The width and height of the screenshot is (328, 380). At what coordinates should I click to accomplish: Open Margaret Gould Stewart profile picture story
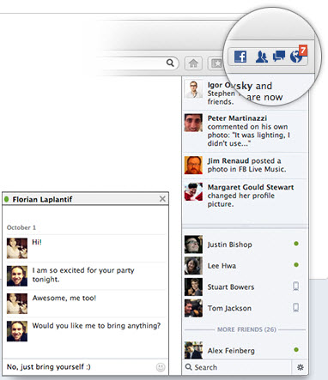246,196
